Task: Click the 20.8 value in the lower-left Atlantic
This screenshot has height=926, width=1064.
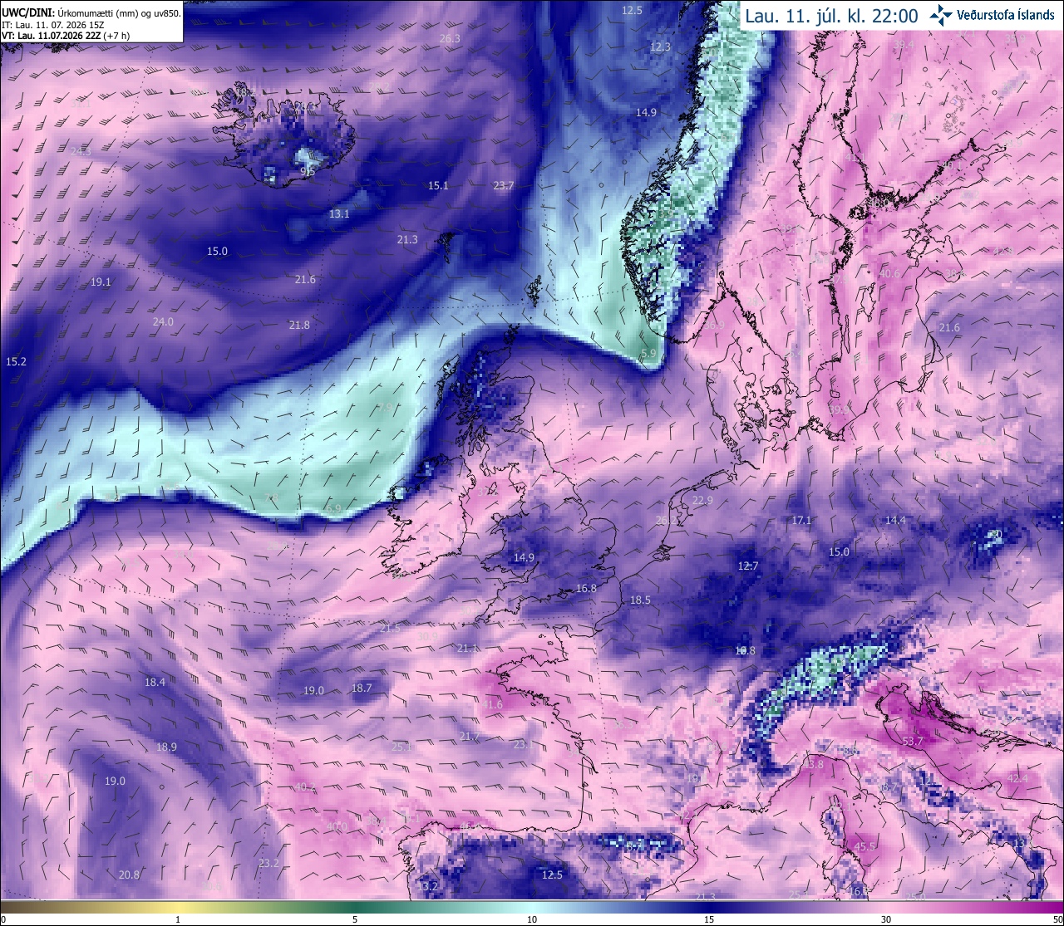Action: pyautogui.click(x=129, y=875)
